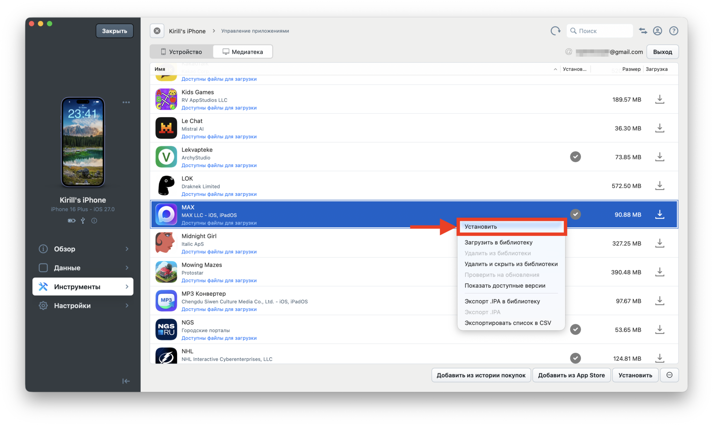Switch to the Устройство tab
This screenshot has height=425, width=713.
(x=181, y=52)
